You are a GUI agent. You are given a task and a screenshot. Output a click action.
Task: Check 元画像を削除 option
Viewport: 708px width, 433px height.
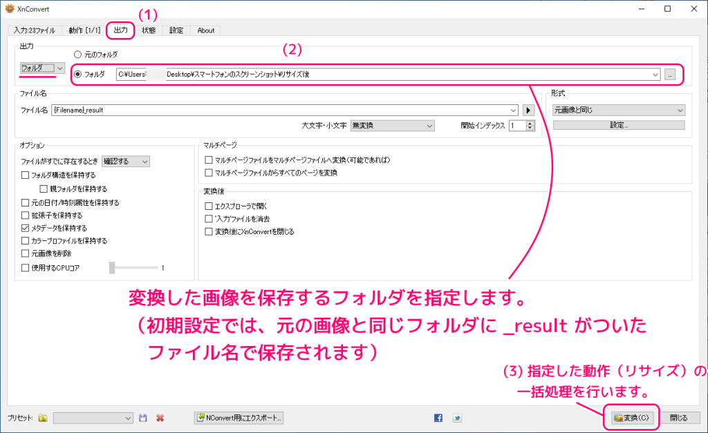[x=26, y=253]
